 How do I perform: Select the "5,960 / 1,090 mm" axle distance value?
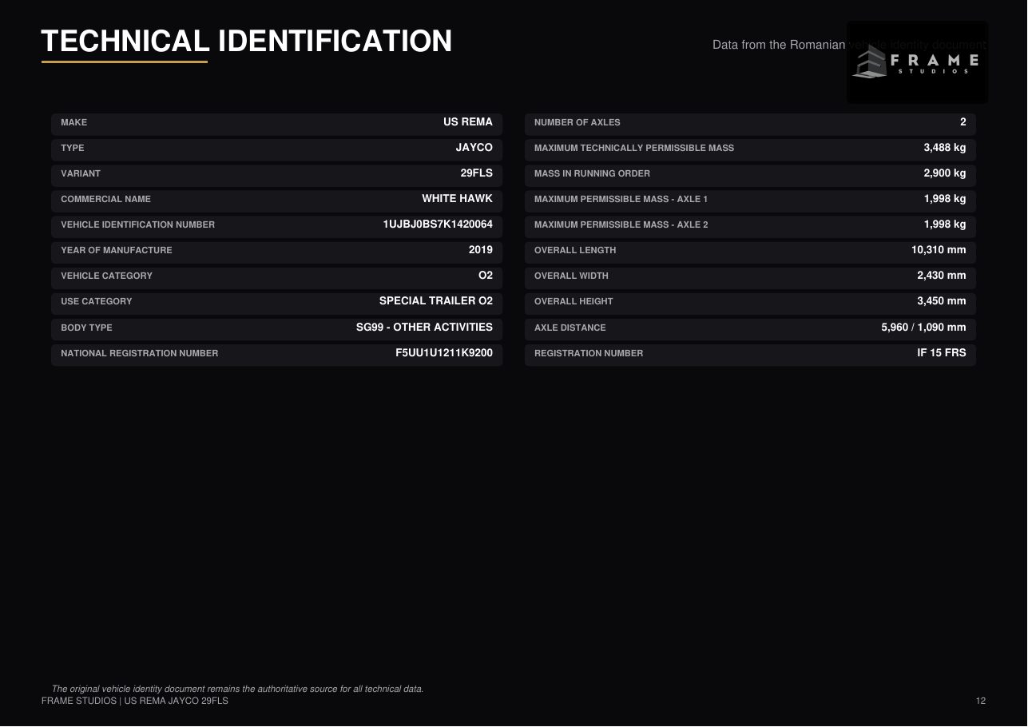tap(923, 328)
